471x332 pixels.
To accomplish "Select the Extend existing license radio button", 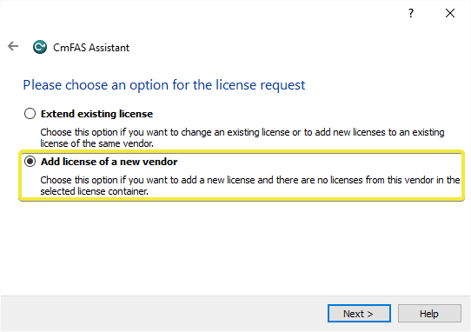I will point(30,114).
